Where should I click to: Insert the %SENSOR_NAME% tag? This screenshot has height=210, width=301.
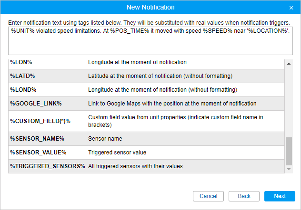[37, 139]
